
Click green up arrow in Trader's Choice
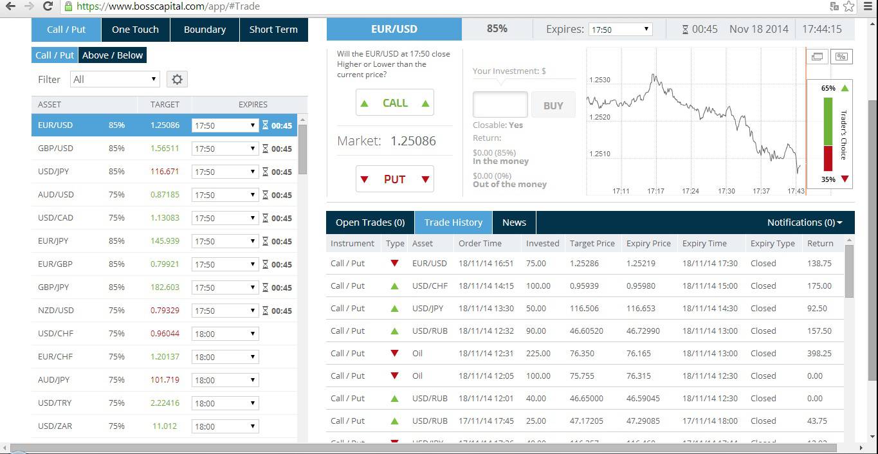coord(845,88)
